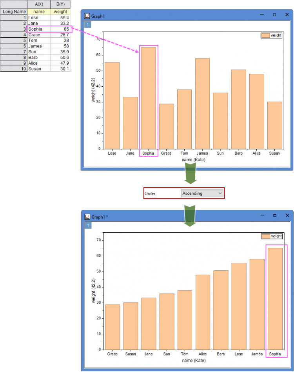The image size is (294, 372).
Task: Click the Sophia bar in top graph
Action: pos(148,98)
